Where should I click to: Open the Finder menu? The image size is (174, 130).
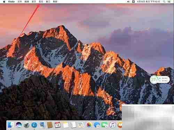click(11, 2)
